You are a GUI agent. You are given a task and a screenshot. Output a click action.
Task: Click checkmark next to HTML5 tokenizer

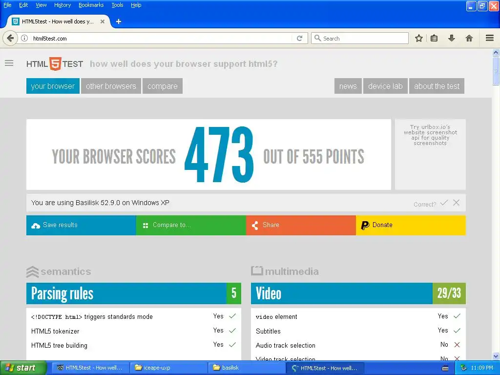pyautogui.click(x=232, y=331)
